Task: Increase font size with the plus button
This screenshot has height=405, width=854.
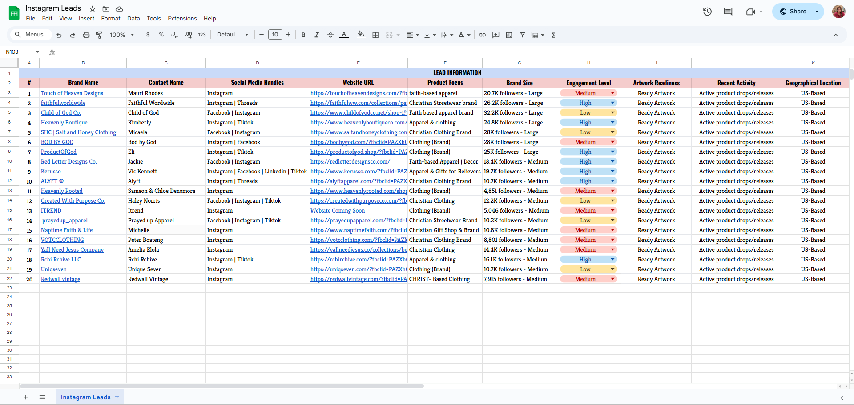Action: [288, 35]
